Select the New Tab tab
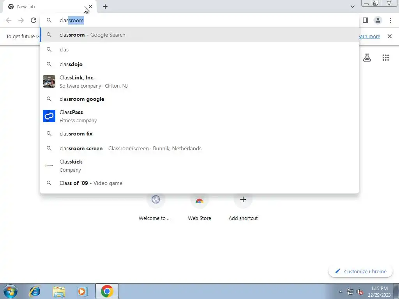399x299 pixels. pyautogui.click(x=49, y=7)
